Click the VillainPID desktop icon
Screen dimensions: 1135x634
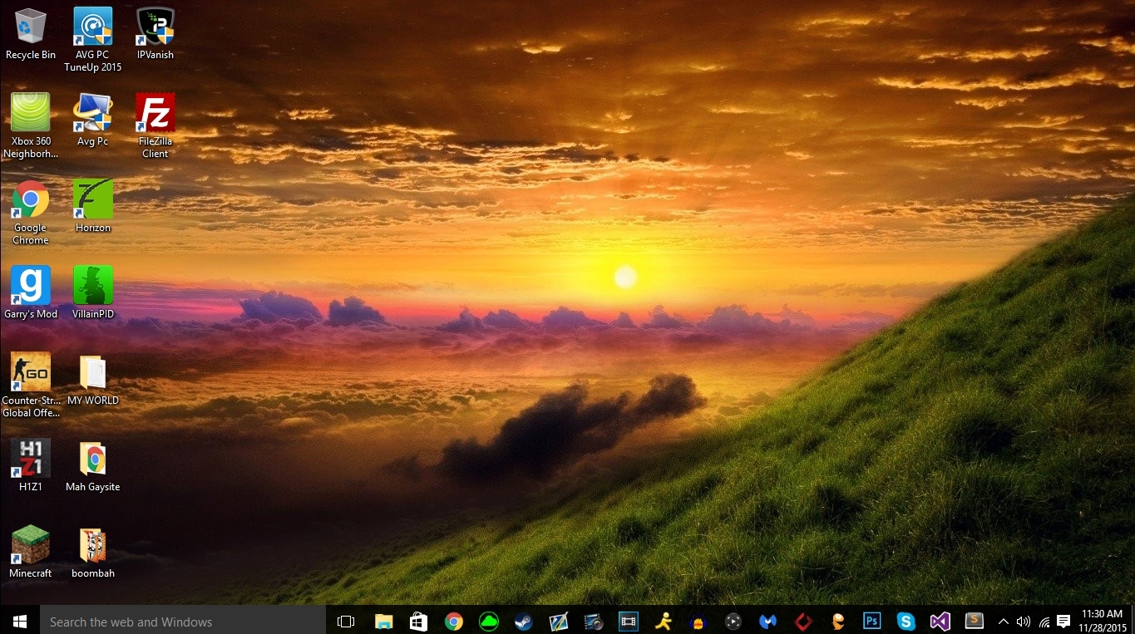point(93,293)
